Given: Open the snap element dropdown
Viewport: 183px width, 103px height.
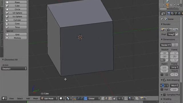Looking at the screenshot, I should 131,98.
